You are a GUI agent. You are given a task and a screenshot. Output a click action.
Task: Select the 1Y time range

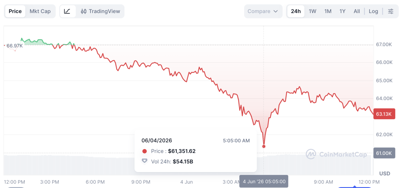[x=342, y=11]
